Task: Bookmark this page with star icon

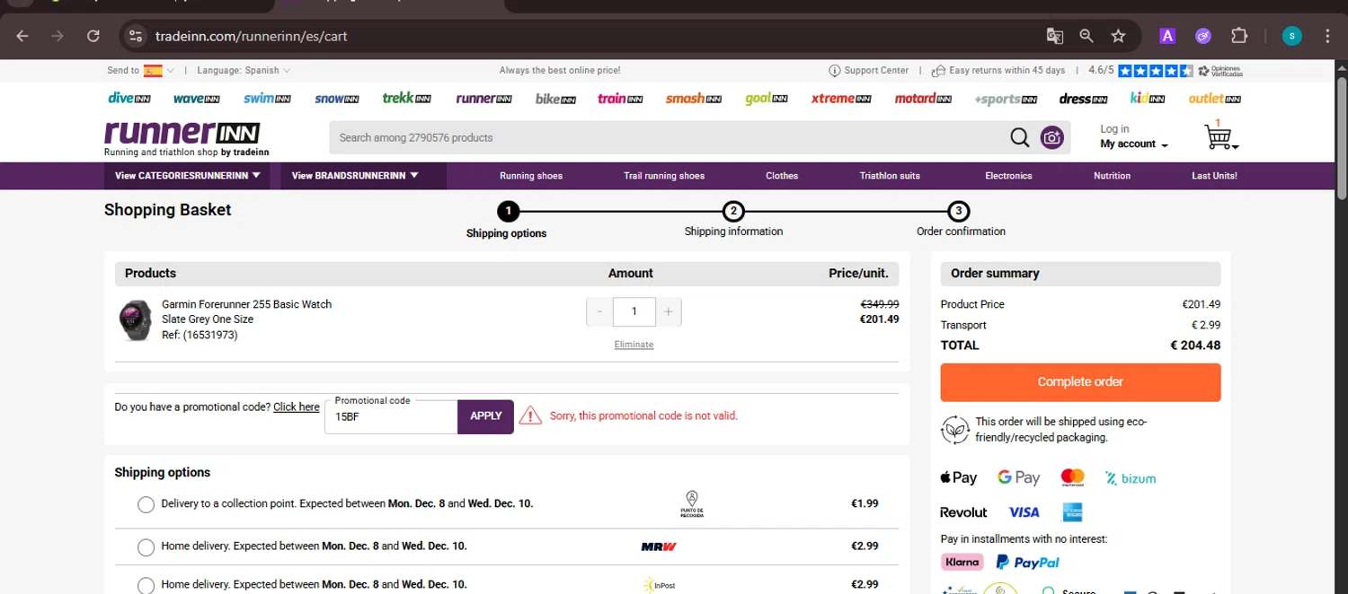Action: coord(1118,36)
